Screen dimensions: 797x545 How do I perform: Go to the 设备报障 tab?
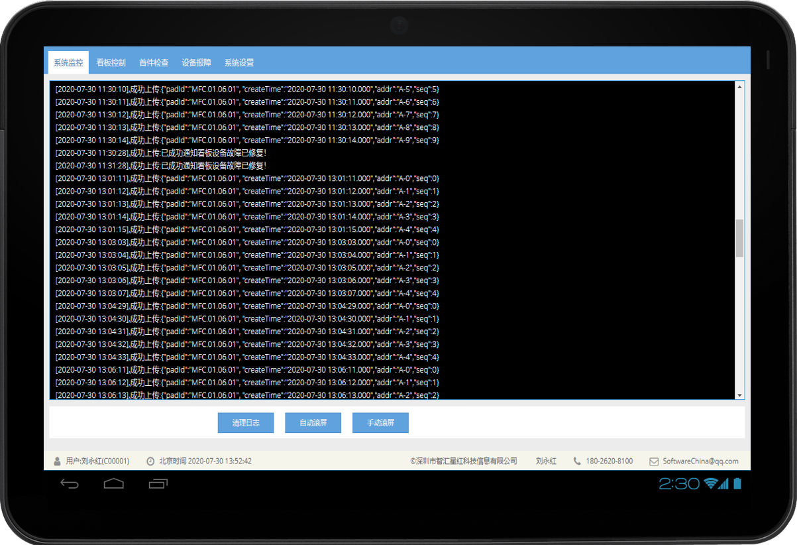196,63
